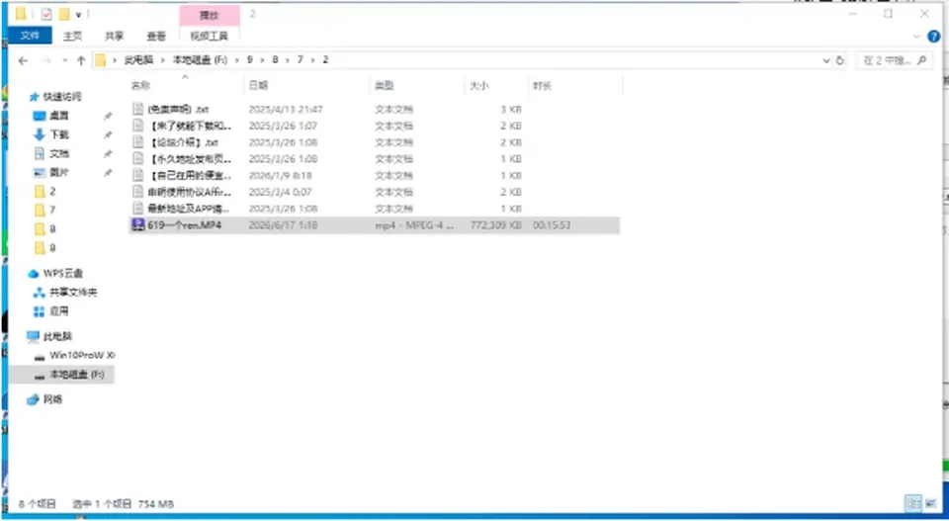Select the 快捷访问 star item in sidebar

55,97
